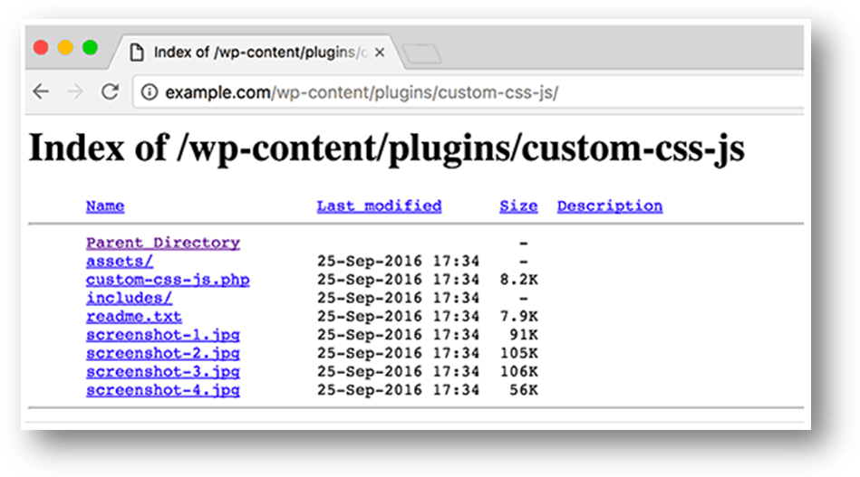Click the 7.9K size value
The width and height of the screenshot is (860, 477).
click(519, 317)
